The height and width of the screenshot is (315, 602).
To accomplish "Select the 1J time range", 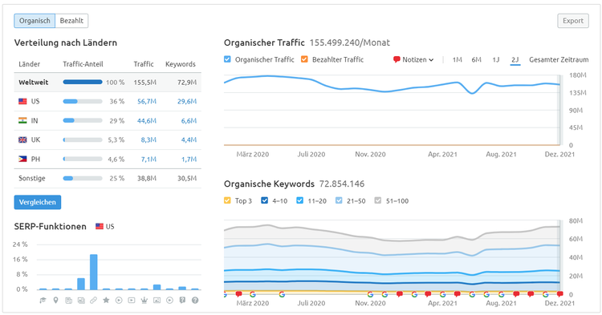I will 496,60.
